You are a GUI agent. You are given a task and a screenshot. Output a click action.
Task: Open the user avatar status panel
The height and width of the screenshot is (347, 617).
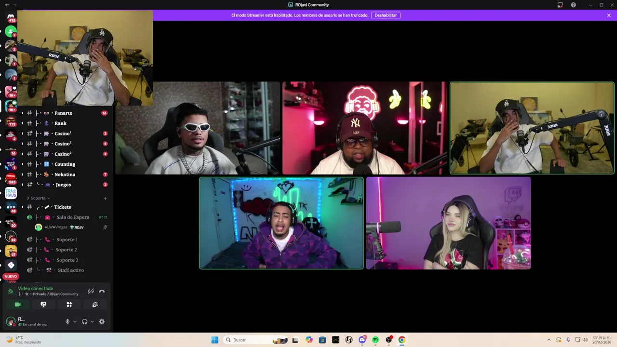pyautogui.click(x=11, y=321)
